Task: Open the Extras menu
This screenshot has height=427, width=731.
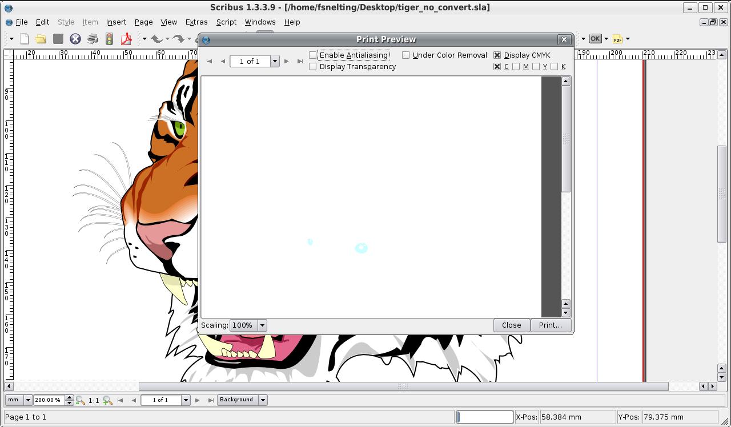Action: coord(196,22)
